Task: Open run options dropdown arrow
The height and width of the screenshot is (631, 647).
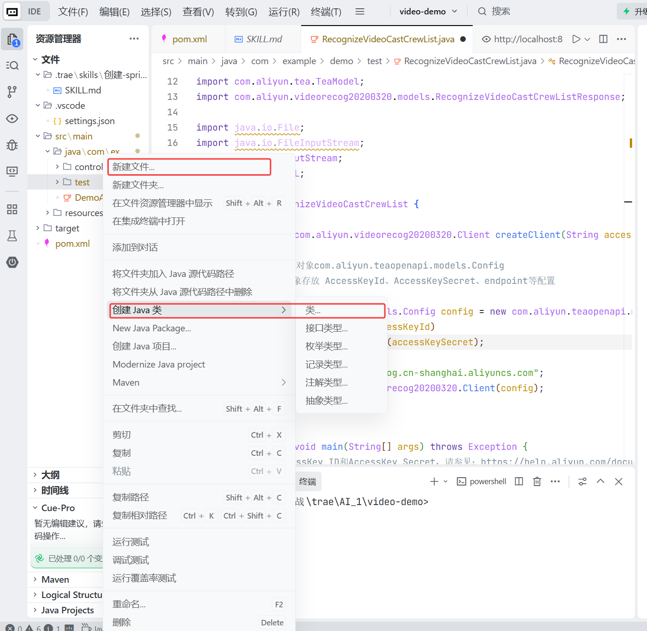Action: tap(588, 39)
